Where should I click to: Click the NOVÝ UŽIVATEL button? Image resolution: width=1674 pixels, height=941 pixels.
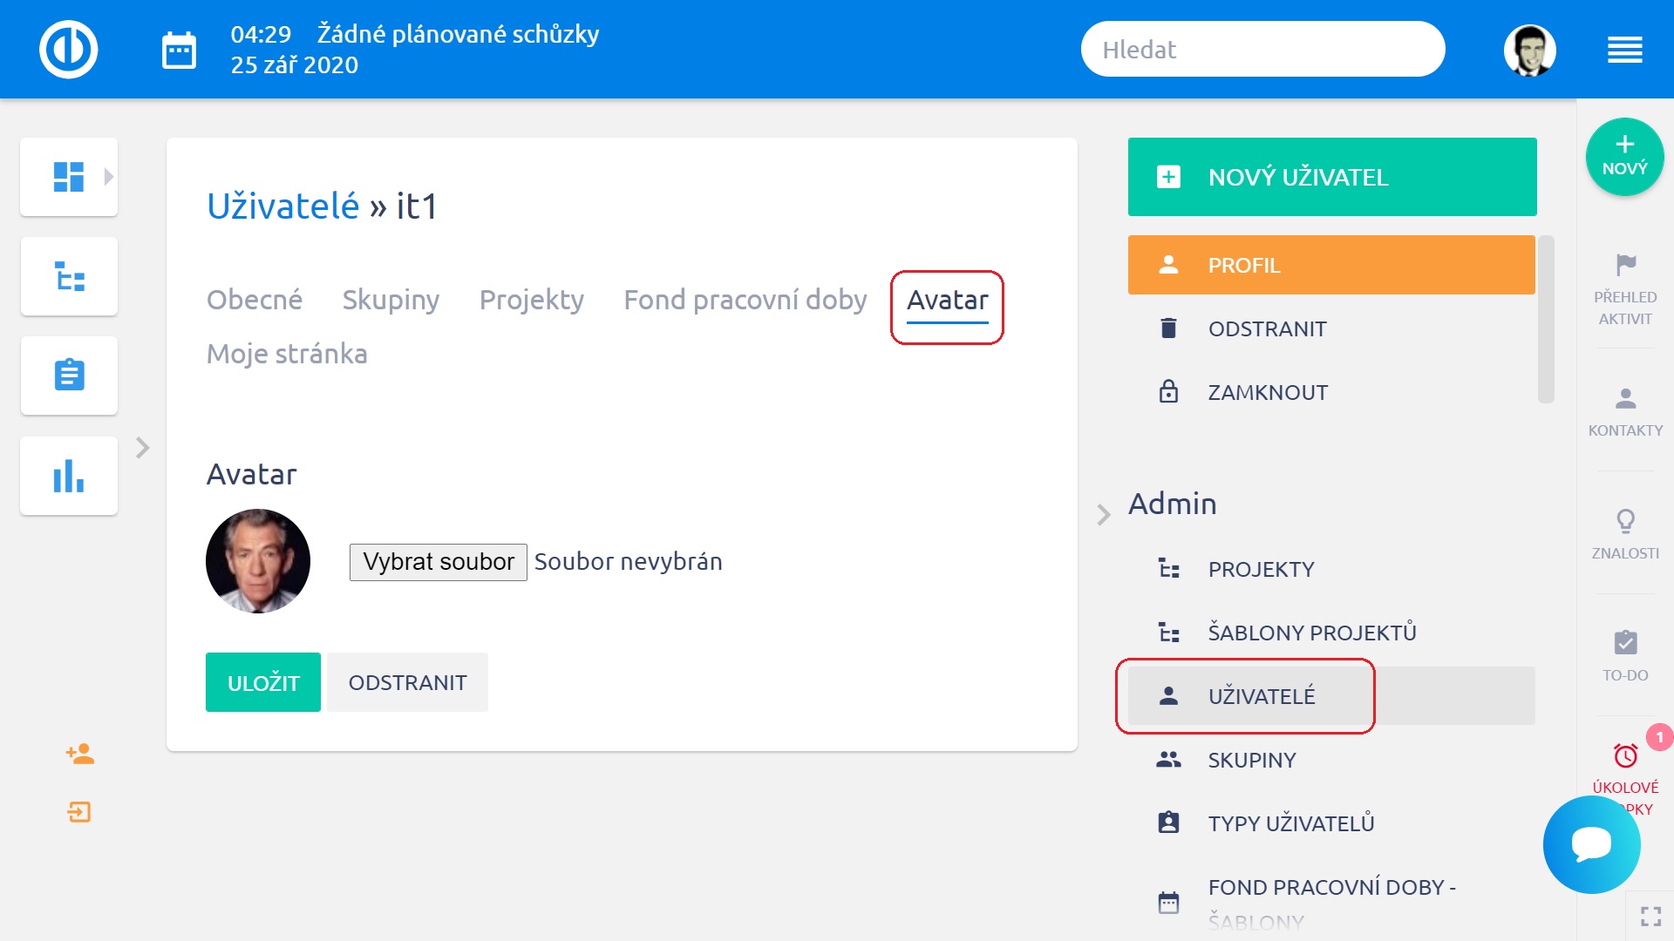pyautogui.click(x=1331, y=177)
